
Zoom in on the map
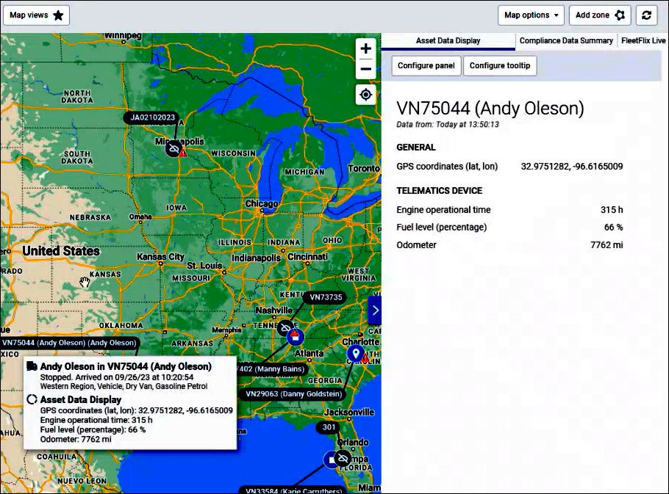click(x=365, y=48)
